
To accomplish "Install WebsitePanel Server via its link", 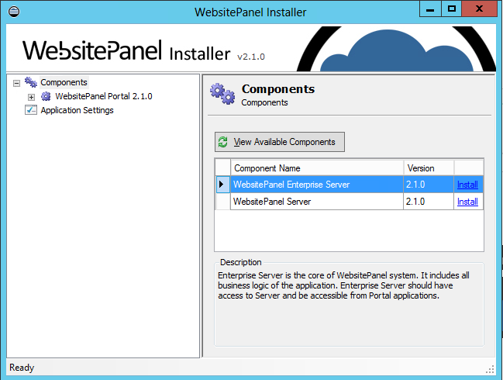I will [467, 202].
